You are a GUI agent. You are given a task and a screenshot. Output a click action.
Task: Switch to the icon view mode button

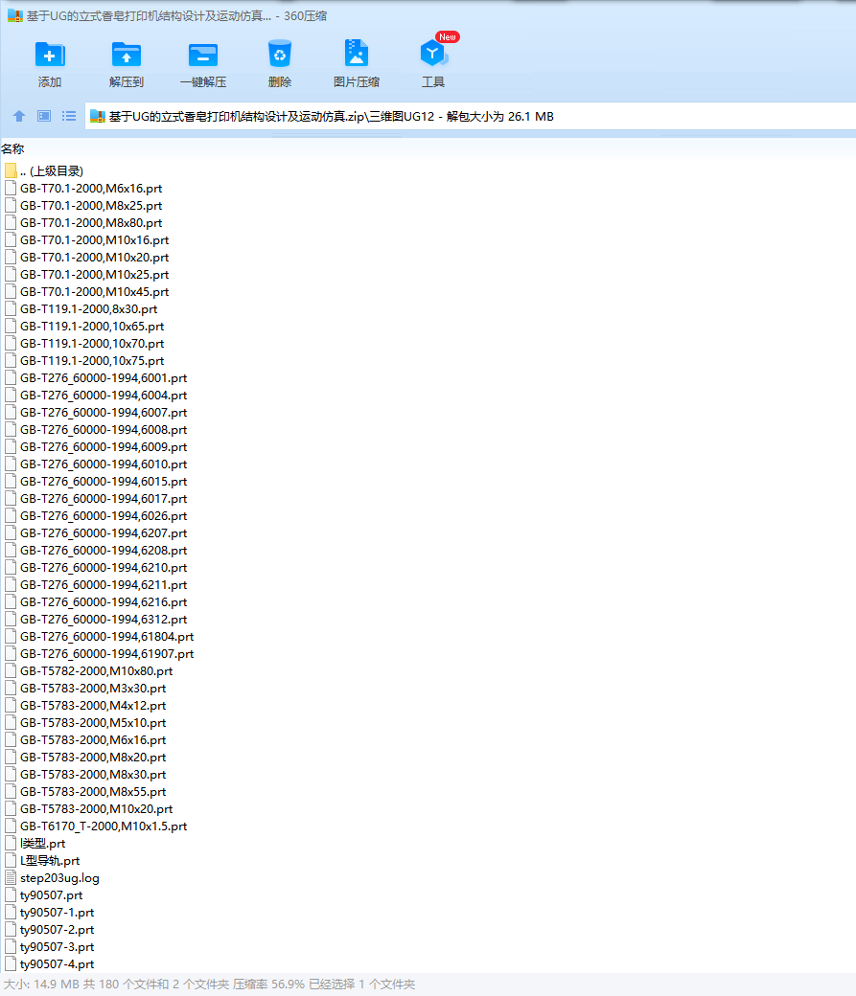pos(44,116)
